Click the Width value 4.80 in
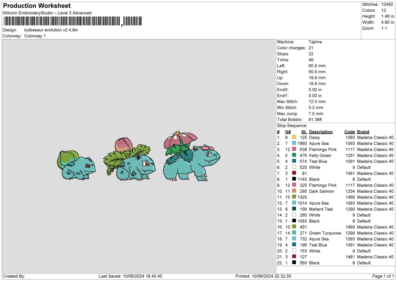 387,22
